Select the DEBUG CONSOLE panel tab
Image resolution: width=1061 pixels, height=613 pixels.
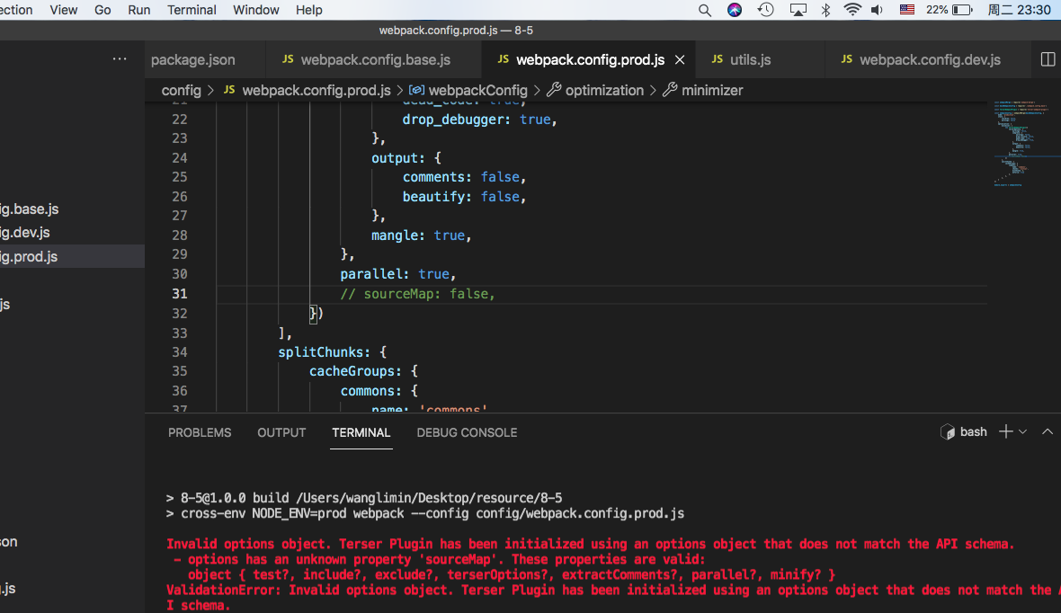pos(467,432)
